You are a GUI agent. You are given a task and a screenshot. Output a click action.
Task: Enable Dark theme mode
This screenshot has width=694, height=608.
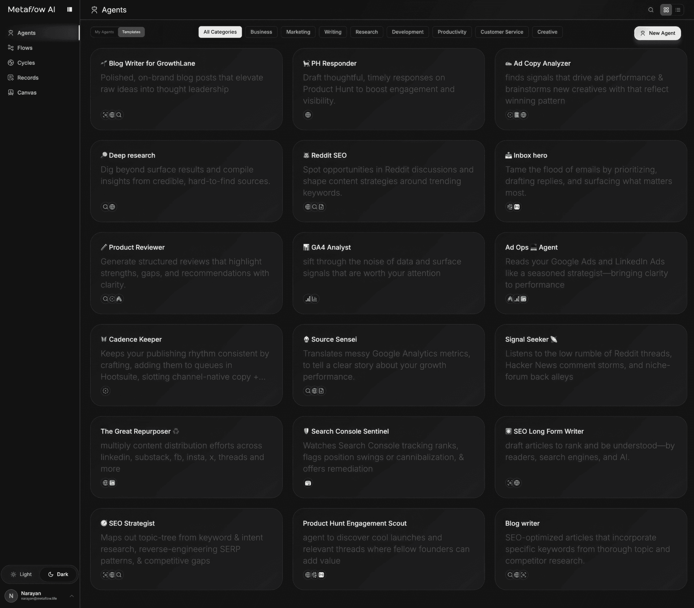(58, 574)
